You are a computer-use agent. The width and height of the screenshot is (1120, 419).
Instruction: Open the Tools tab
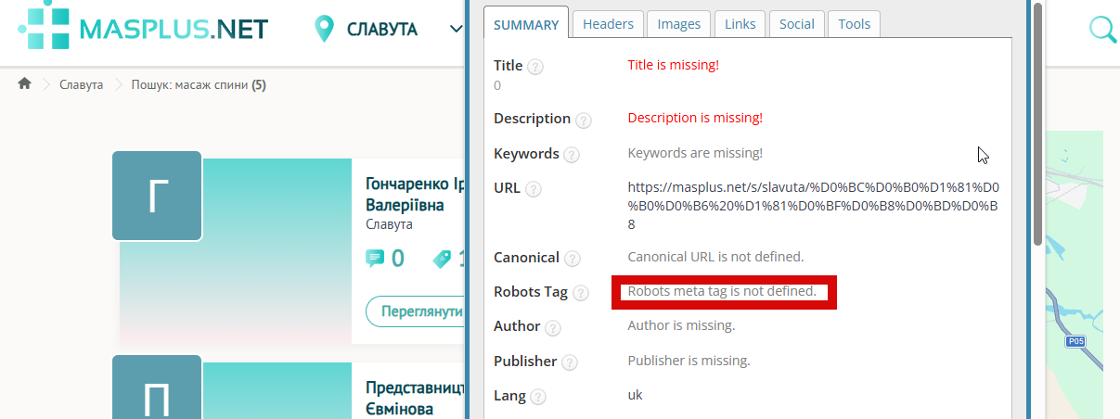pos(854,24)
